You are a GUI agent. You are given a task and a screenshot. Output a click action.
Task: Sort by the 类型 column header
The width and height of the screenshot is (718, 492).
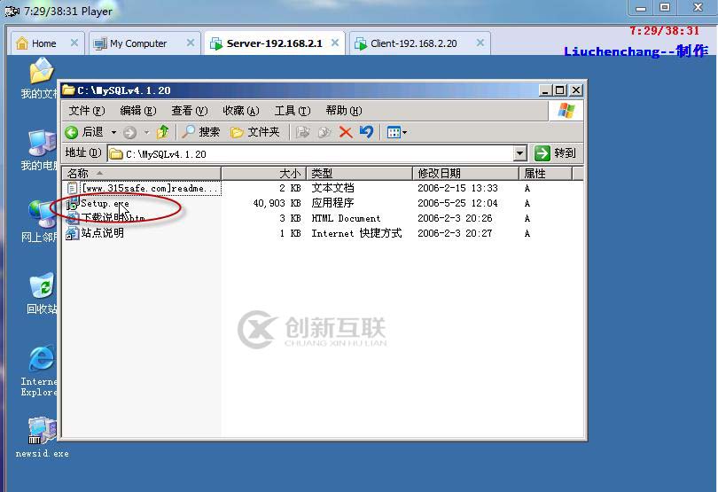[x=360, y=173]
